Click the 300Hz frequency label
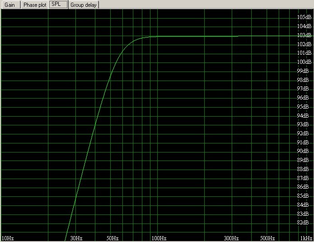 click(231, 238)
